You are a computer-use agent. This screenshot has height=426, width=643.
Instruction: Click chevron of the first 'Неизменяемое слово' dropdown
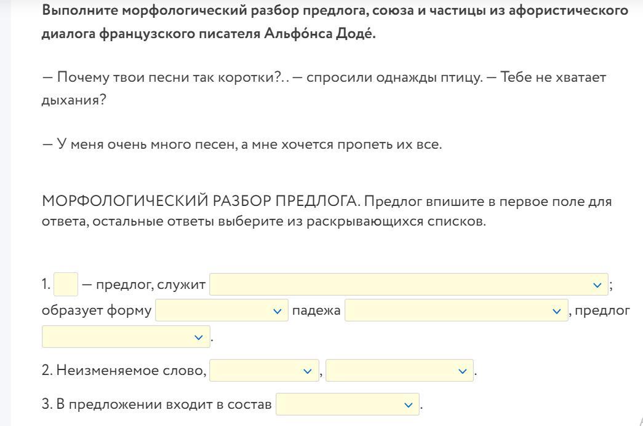click(308, 371)
